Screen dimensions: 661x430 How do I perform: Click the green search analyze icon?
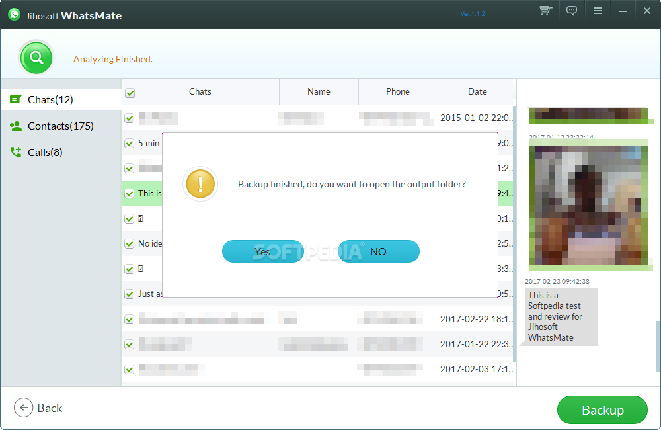click(36, 58)
